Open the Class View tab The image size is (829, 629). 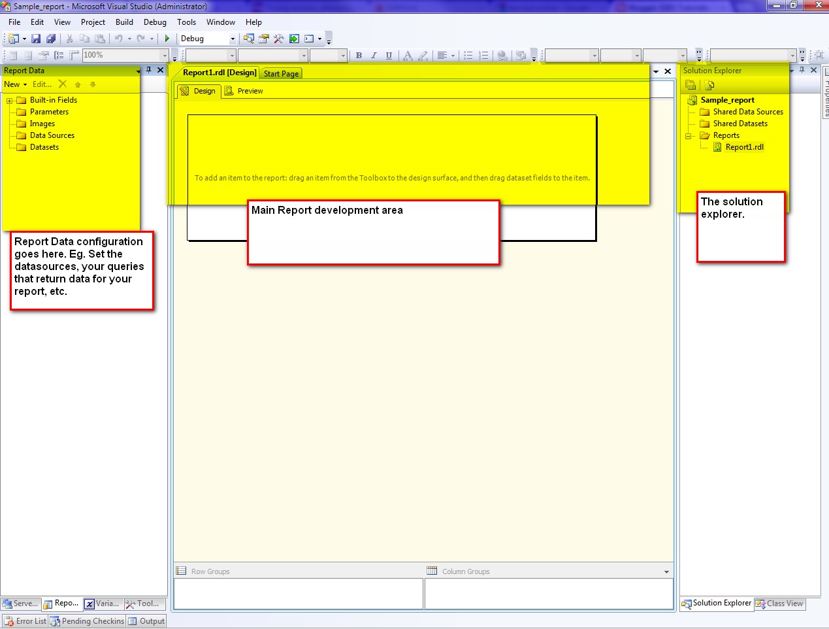779,603
